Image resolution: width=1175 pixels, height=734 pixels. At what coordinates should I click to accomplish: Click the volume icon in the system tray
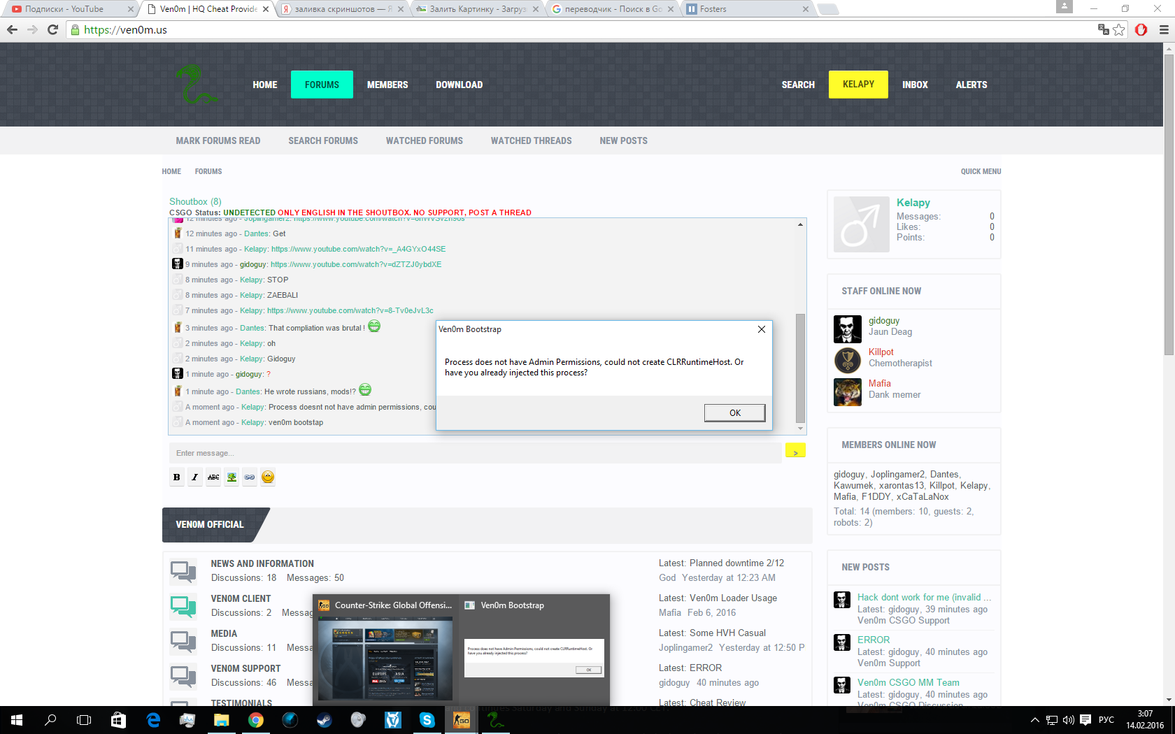pyautogui.click(x=1068, y=720)
